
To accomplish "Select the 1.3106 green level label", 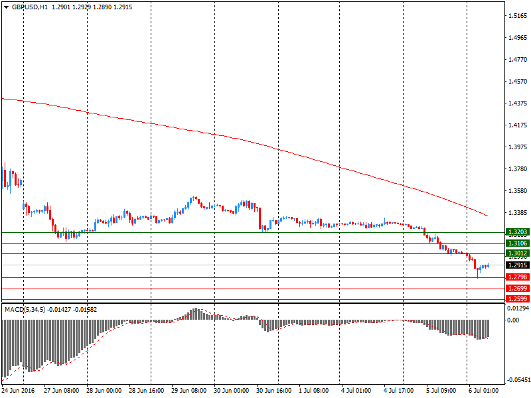I will (x=518, y=243).
